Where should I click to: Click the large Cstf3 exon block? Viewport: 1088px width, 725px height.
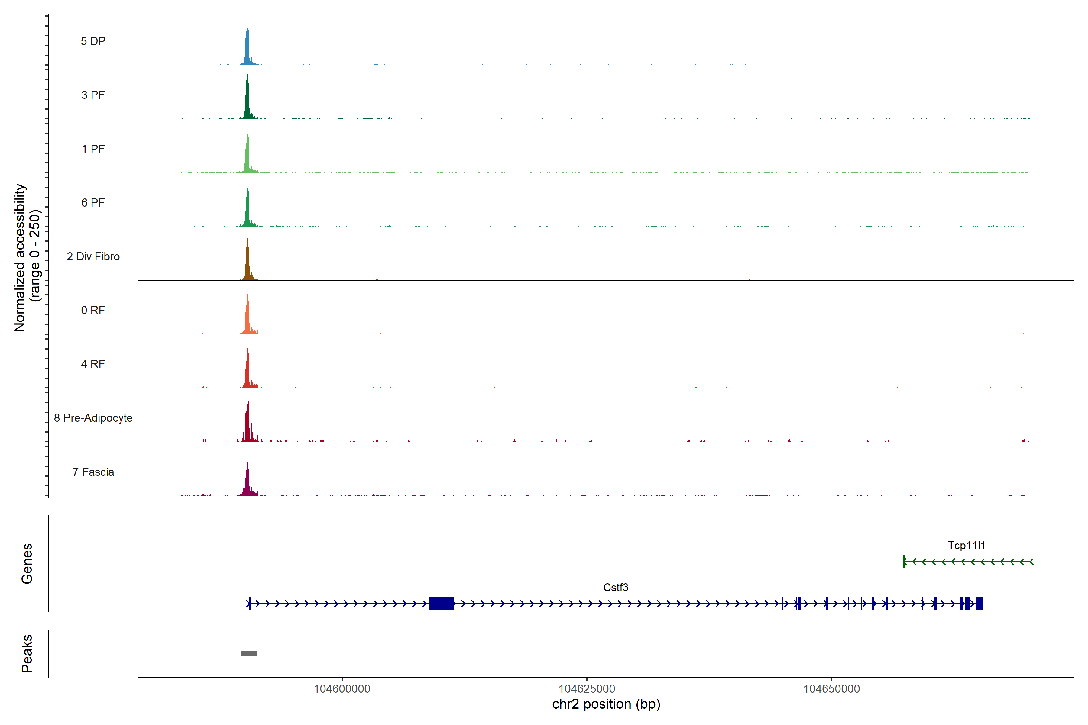coord(441,603)
